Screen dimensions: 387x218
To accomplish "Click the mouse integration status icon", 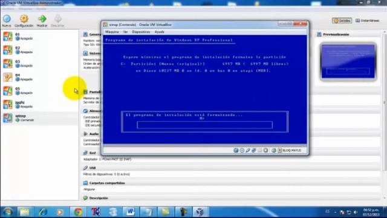I will pos(274,150).
